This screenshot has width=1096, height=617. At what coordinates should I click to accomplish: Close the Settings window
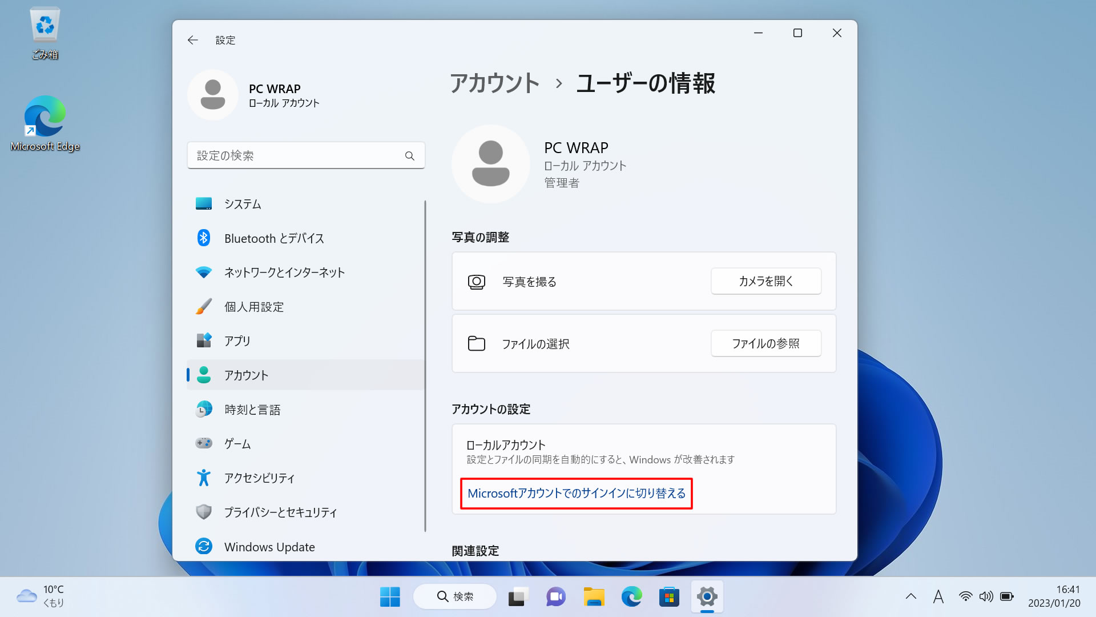837,33
